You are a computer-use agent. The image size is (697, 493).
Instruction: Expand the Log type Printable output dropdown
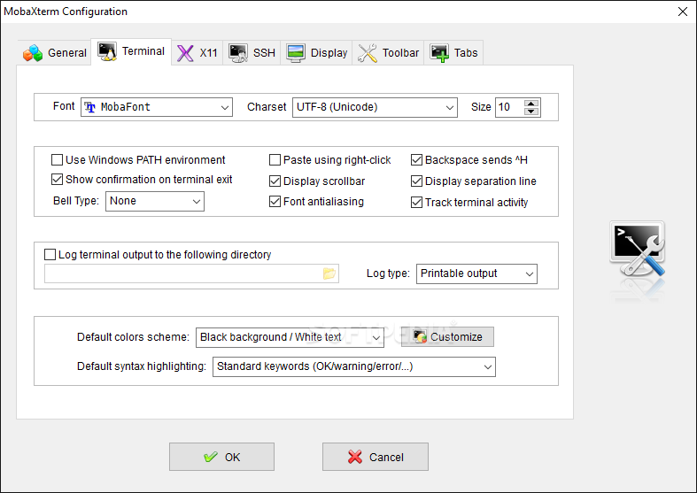[476, 273]
